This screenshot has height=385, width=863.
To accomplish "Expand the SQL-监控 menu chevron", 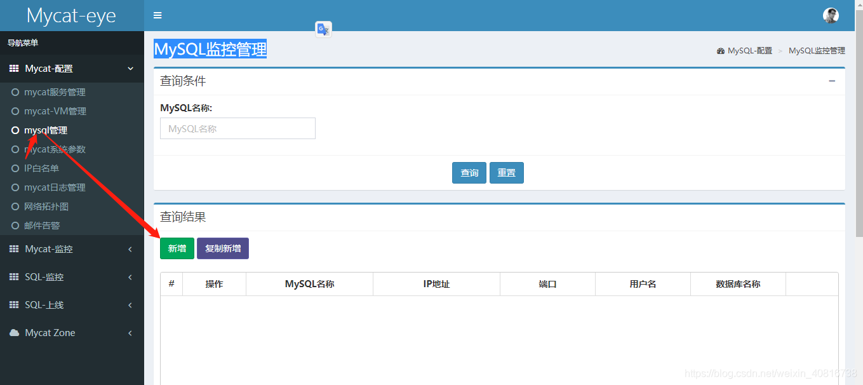I will (x=130, y=277).
